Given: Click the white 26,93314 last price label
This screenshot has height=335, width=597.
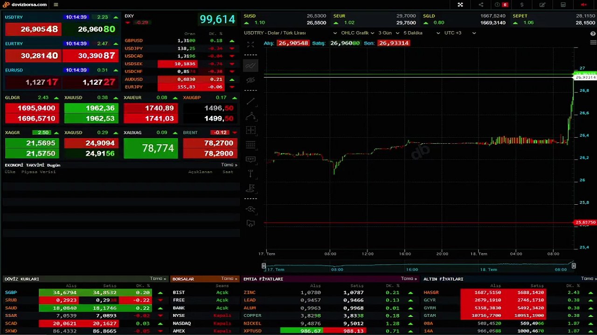Looking at the screenshot, I should (585, 77).
